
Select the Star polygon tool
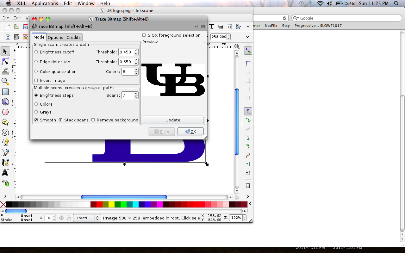click(5, 122)
